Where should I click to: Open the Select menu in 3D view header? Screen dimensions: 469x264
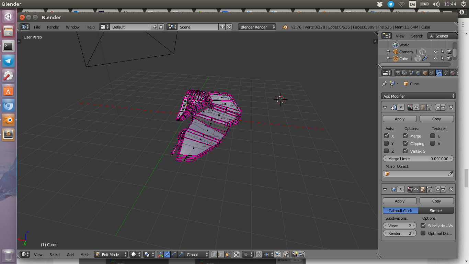click(x=55, y=255)
